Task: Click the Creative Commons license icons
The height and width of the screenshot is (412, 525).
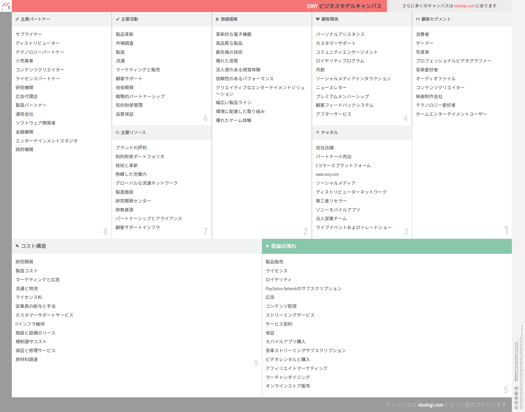Action: click(x=516, y=398)
